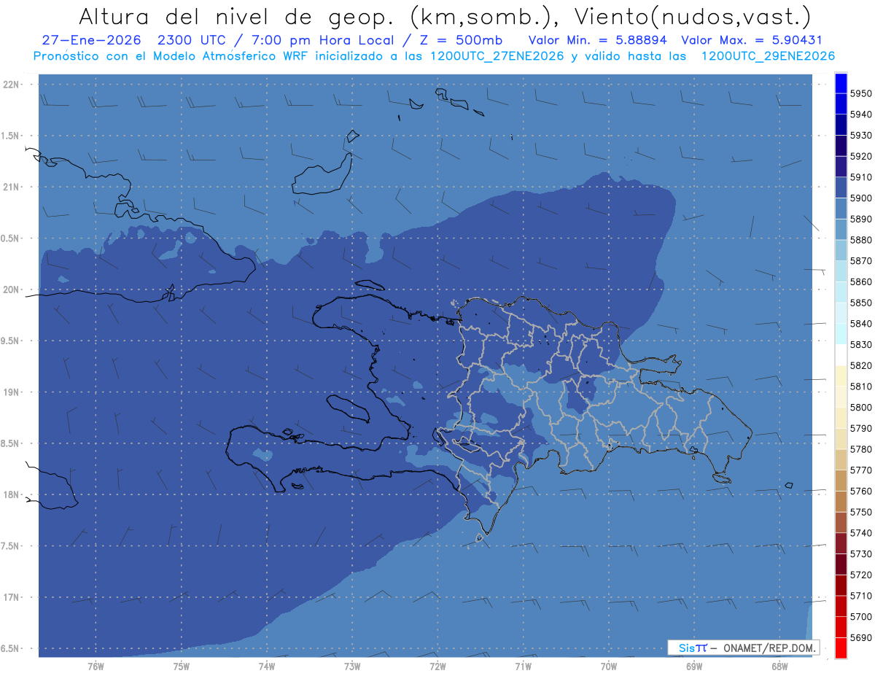Screen dimensions: 875x676
Task: Click the '5920' legend value
Action: (x=861, y=157)
